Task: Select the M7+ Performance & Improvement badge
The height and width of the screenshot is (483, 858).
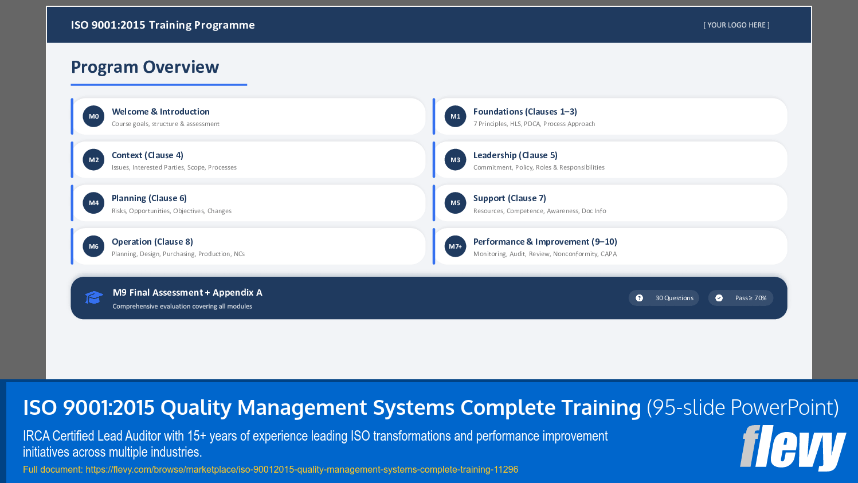Action: point(455,246)
